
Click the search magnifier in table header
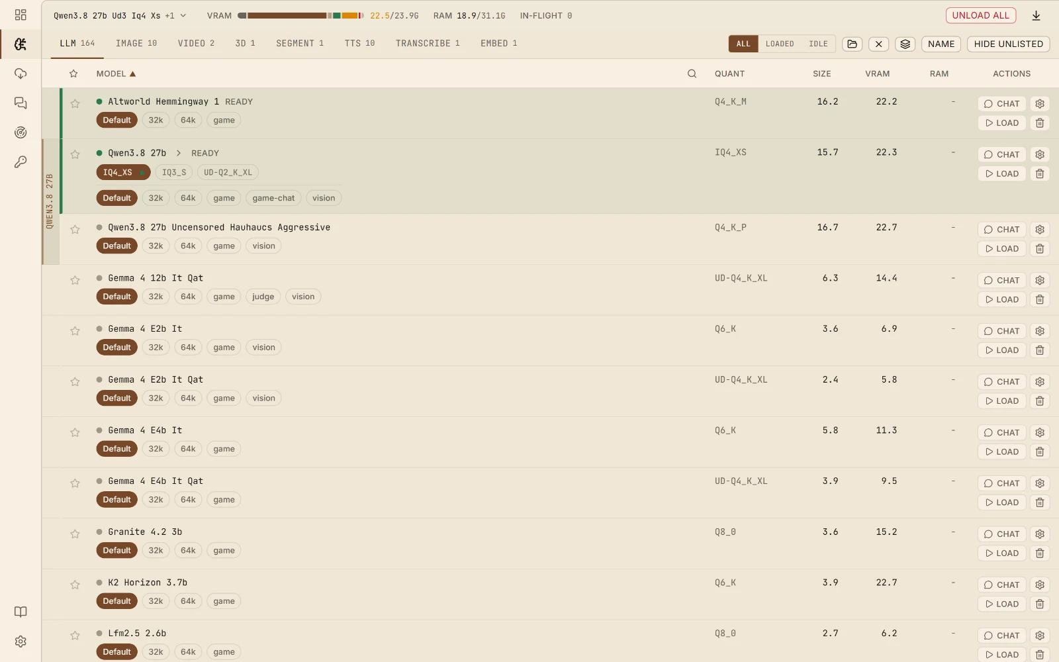tap(692, 73)
